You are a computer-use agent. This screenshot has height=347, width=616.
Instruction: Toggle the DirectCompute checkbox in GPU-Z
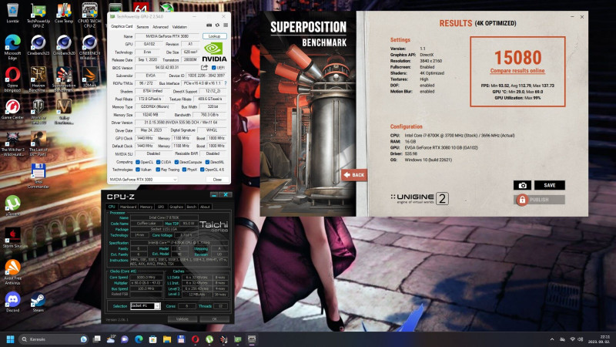click(x=176, y=162)
